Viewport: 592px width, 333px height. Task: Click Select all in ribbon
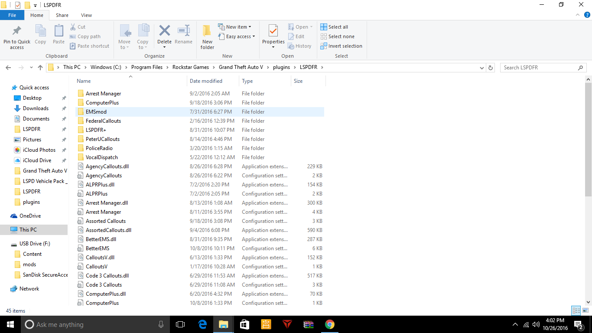click(x=334, y=27)
